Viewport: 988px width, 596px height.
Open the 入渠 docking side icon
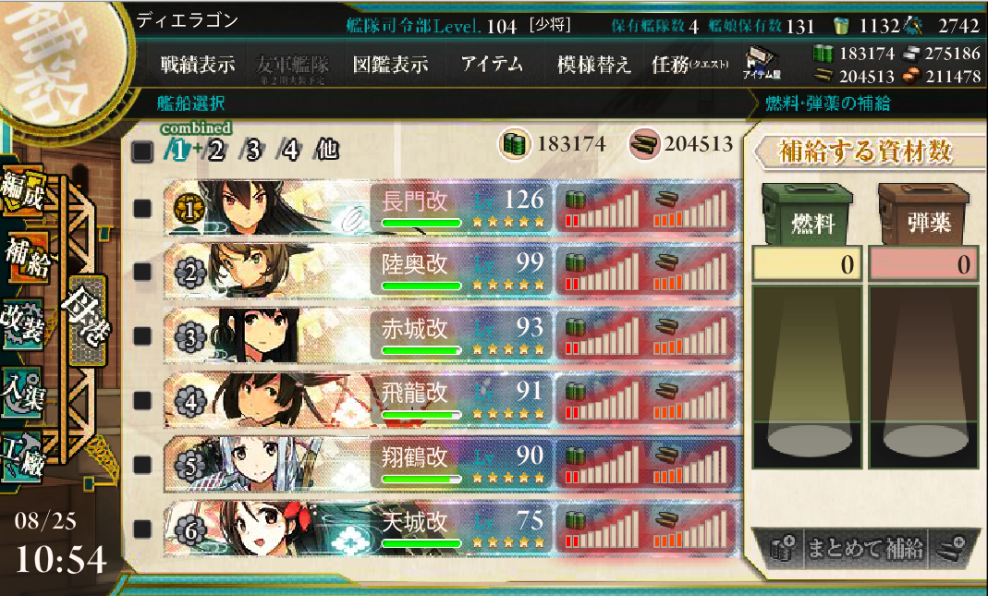(22, 391)
